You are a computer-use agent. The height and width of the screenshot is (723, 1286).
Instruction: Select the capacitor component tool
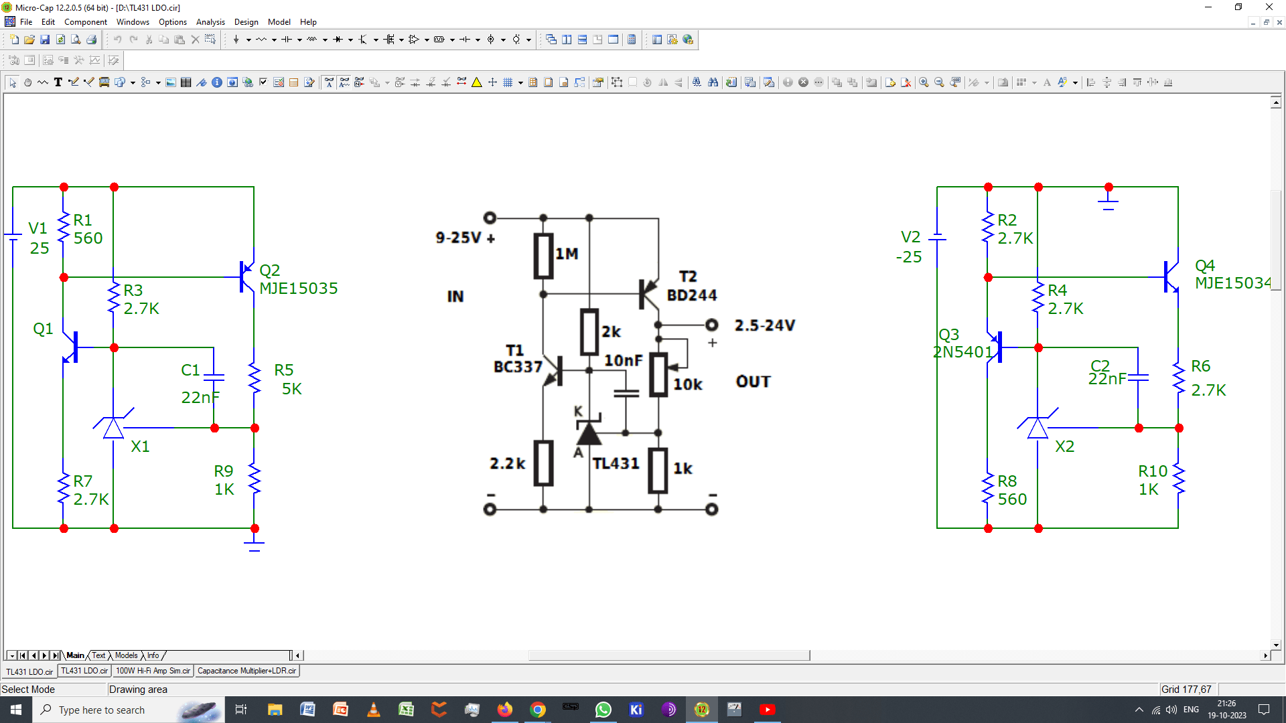287,39
